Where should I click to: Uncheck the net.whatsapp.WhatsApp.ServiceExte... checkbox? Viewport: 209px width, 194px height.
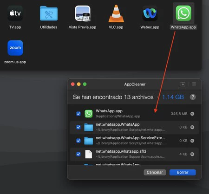pyautogui.click(x=78, y=141)
